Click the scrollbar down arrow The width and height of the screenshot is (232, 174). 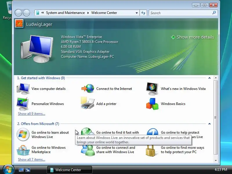(x=216, y=161)
